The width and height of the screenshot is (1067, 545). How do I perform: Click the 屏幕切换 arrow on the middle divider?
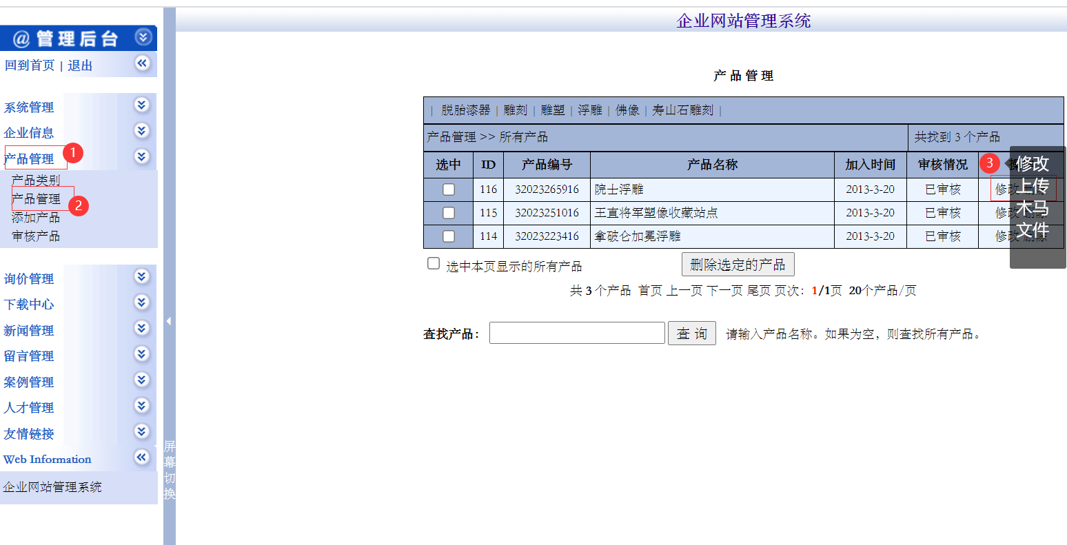[x=168, y=320]
